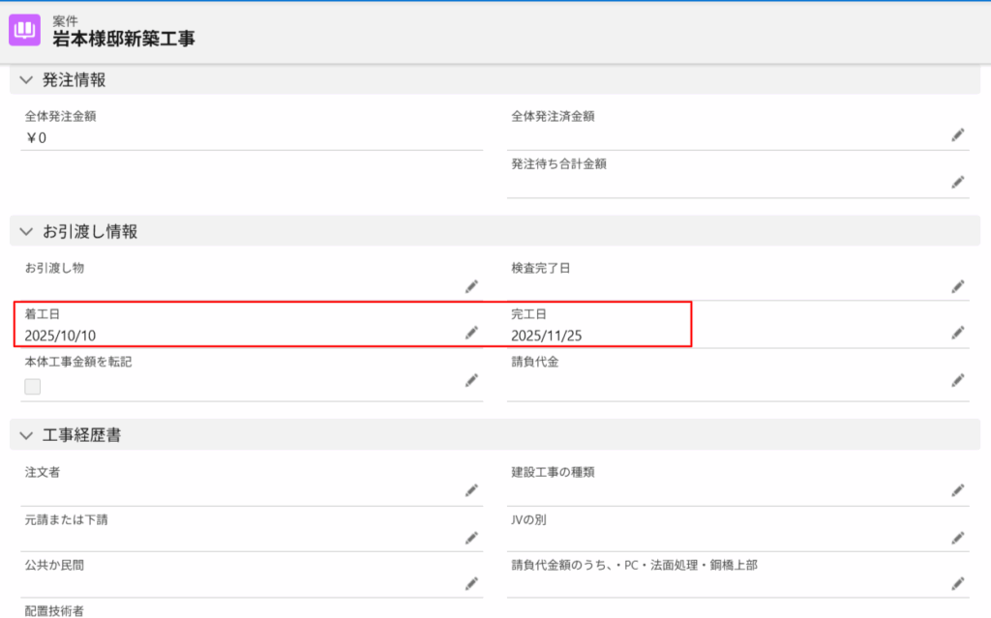
Task: Collapse the 発注情報 section
Action: coord(26,80)
